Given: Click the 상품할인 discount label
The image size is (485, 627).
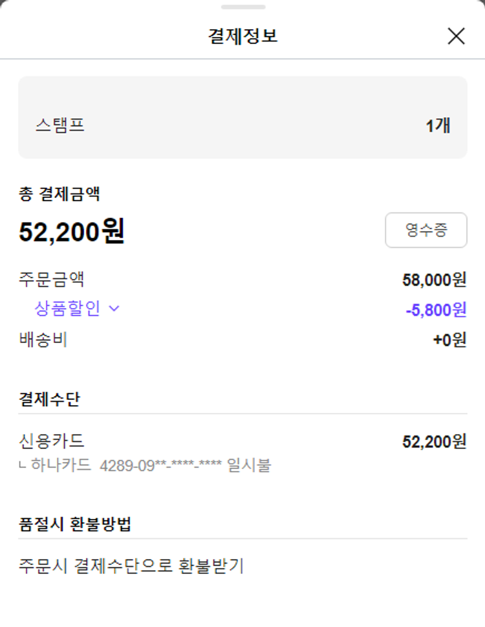Looking at the screenshot, I should pos(67,309).
